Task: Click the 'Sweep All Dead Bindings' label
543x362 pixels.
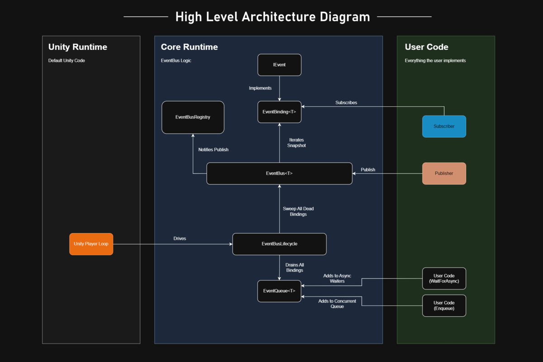Action: coord(298,211)
